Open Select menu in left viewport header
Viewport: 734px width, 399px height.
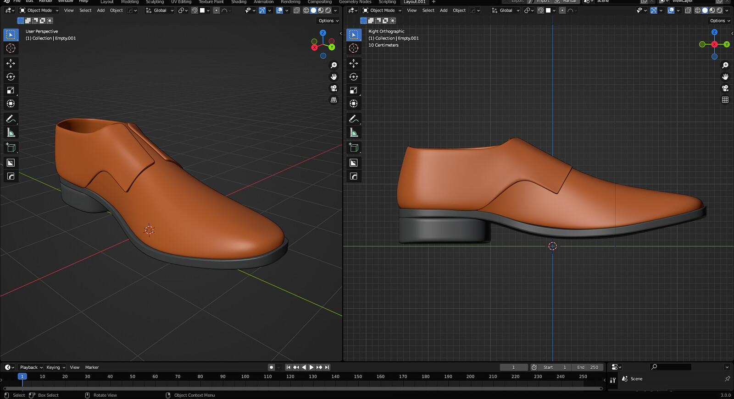pos(85,11)
